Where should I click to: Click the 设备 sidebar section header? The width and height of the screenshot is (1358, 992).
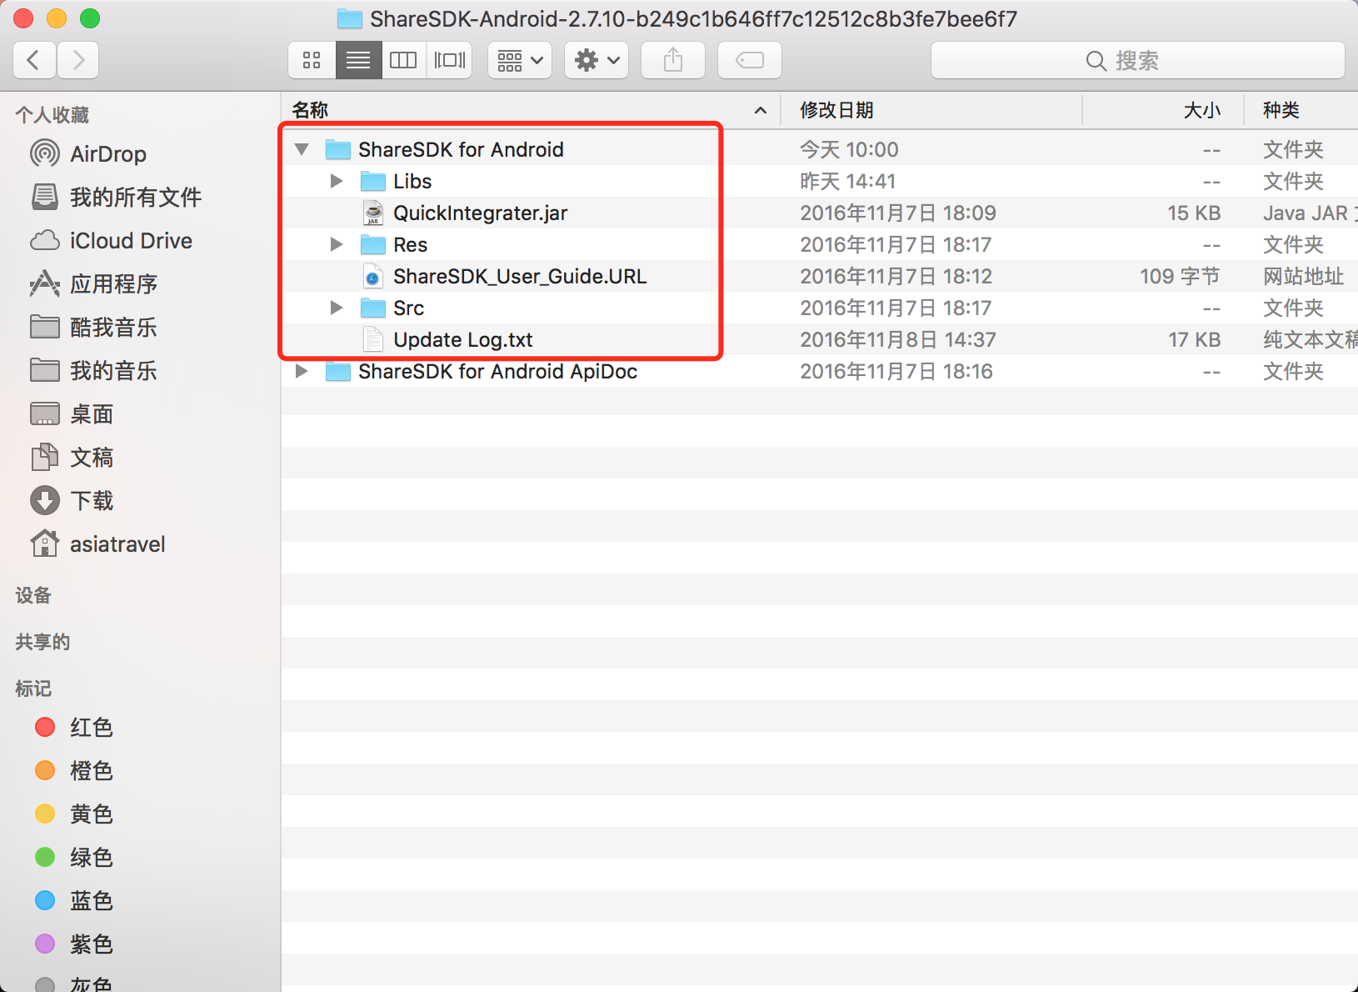pos(33,595)
